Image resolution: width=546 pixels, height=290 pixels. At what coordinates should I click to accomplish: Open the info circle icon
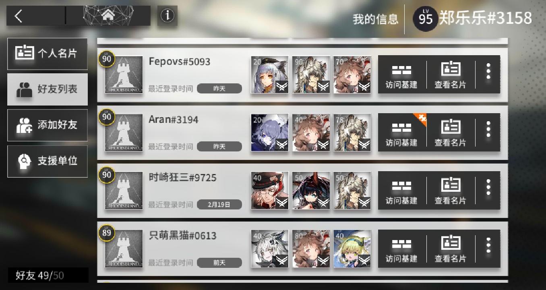pyautogui.click(x=167, y=16)
